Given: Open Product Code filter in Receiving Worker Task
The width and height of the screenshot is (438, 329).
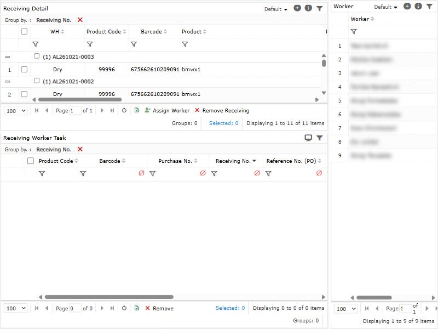Looking at the screenshot, I should 42,174.
